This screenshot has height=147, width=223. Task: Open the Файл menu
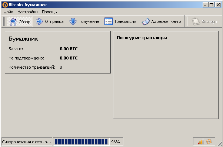(x=8, y=12)
